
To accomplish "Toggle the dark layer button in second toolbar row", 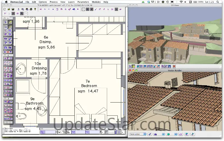I will point(13,13).
